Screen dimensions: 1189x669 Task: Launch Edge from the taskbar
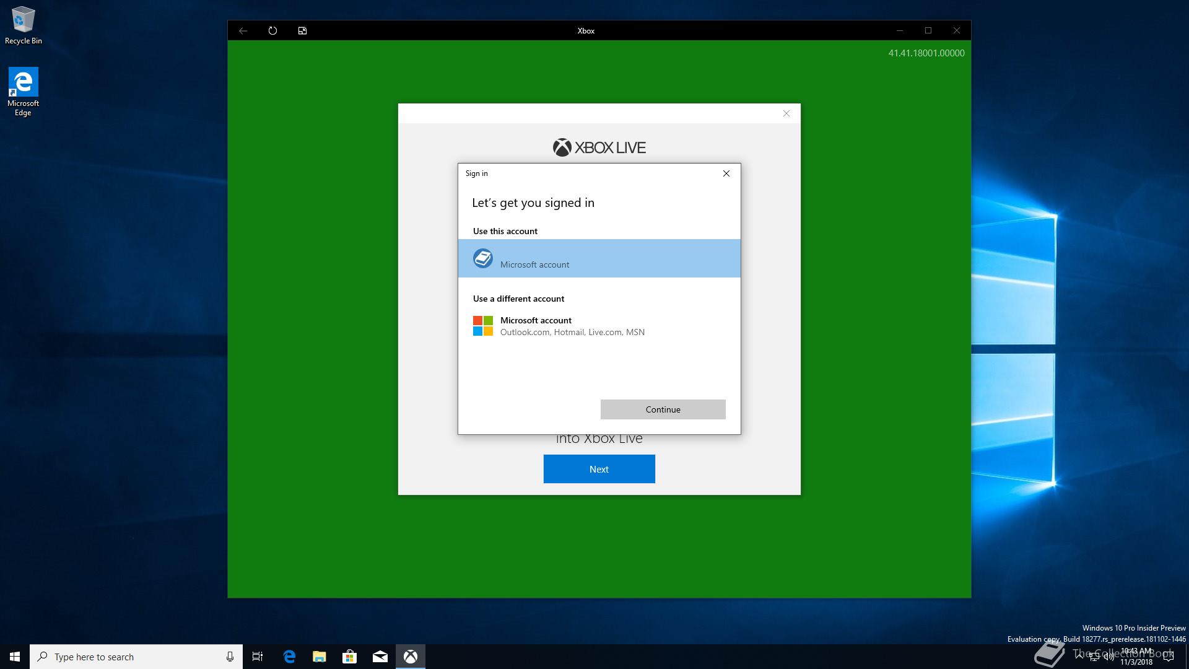tap(289, 657)
